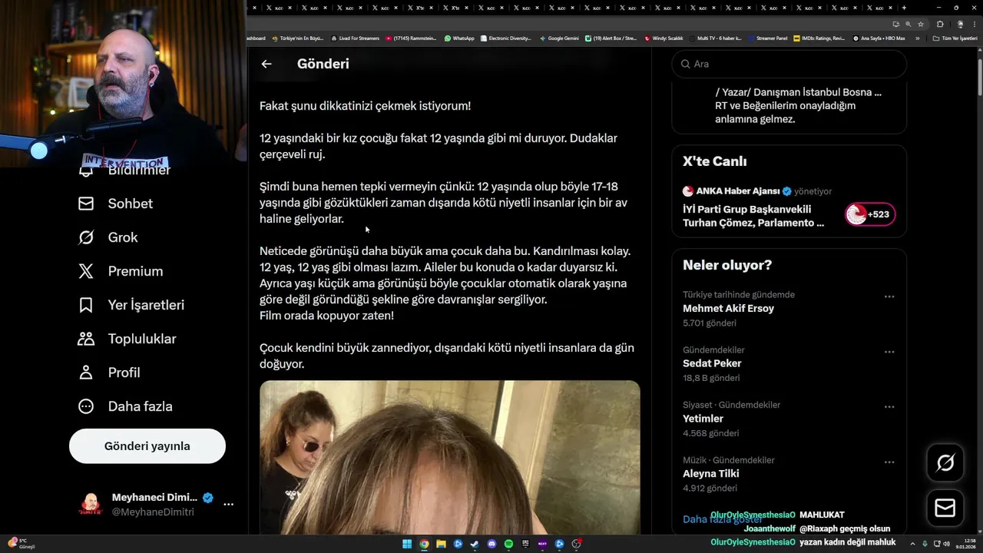The width and height of the screenshot is (983, 553).
Task: Open the Windows Start menu
Action: [407, 544]
